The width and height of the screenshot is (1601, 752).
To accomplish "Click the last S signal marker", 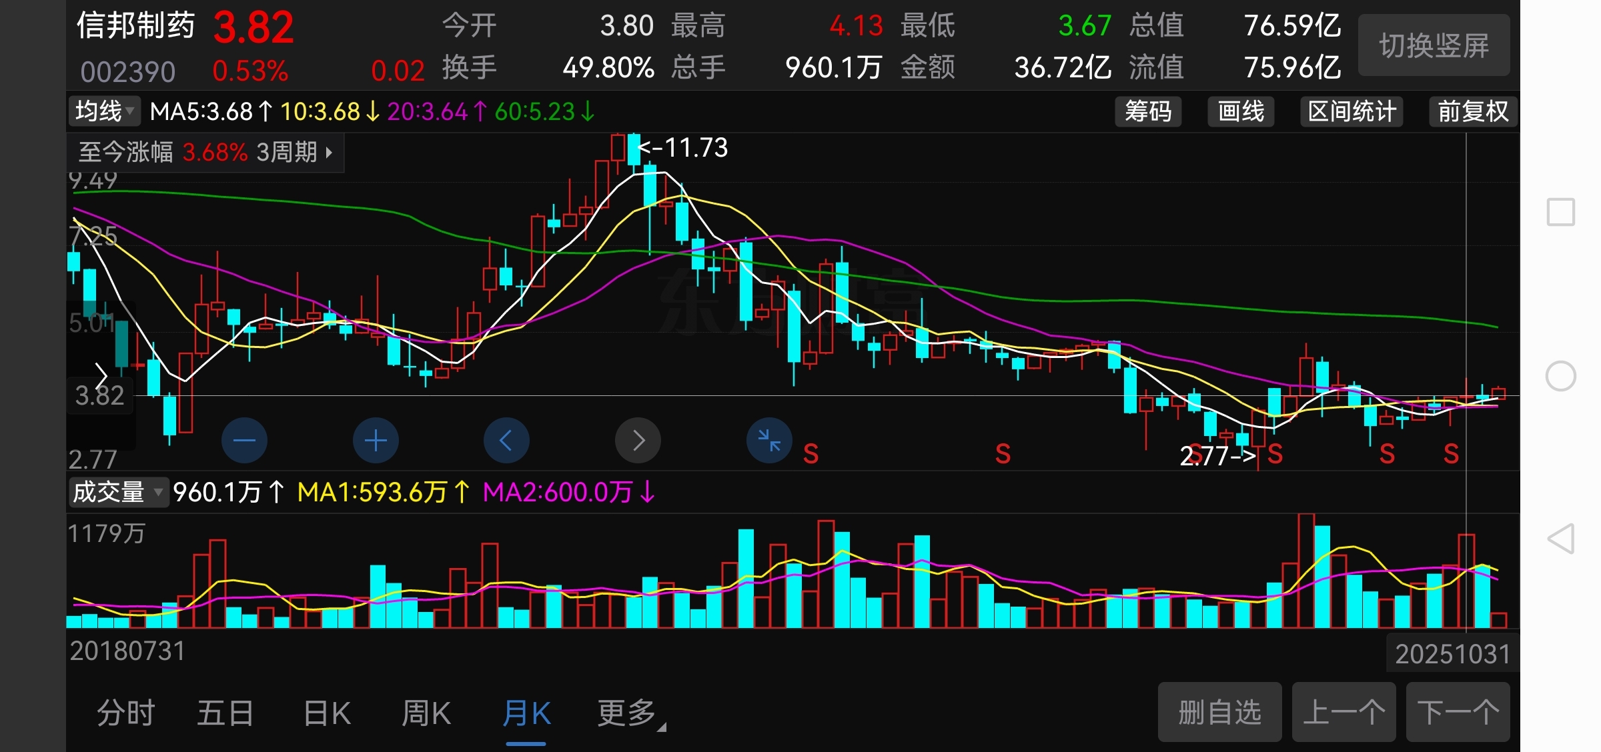I will [x=1451, y=454].
